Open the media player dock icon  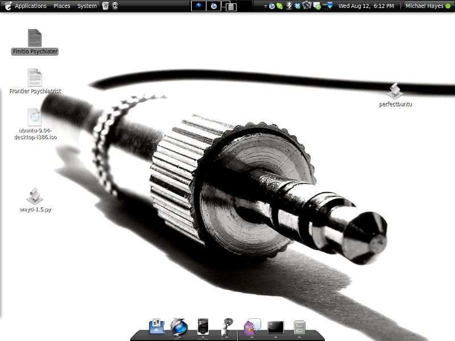pos(202,327)
